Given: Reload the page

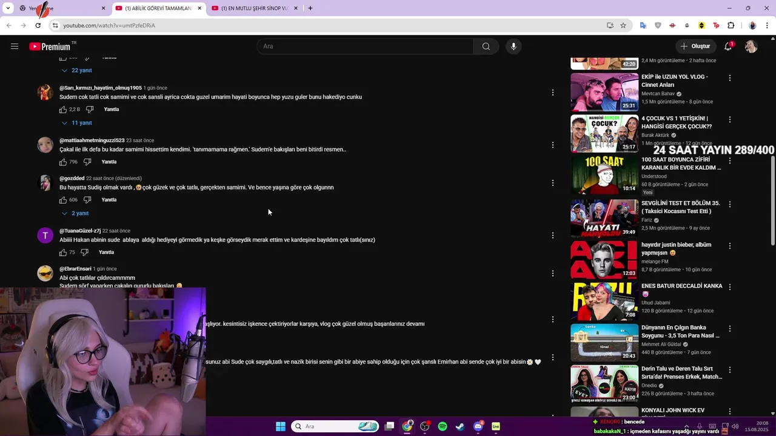Looking at the screenshot, I should (38, 25).
